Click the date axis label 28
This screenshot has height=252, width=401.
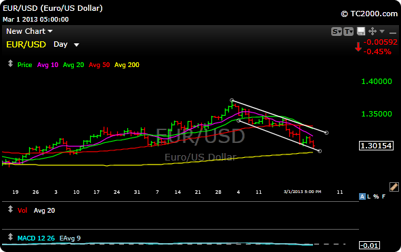click(218, 192)
